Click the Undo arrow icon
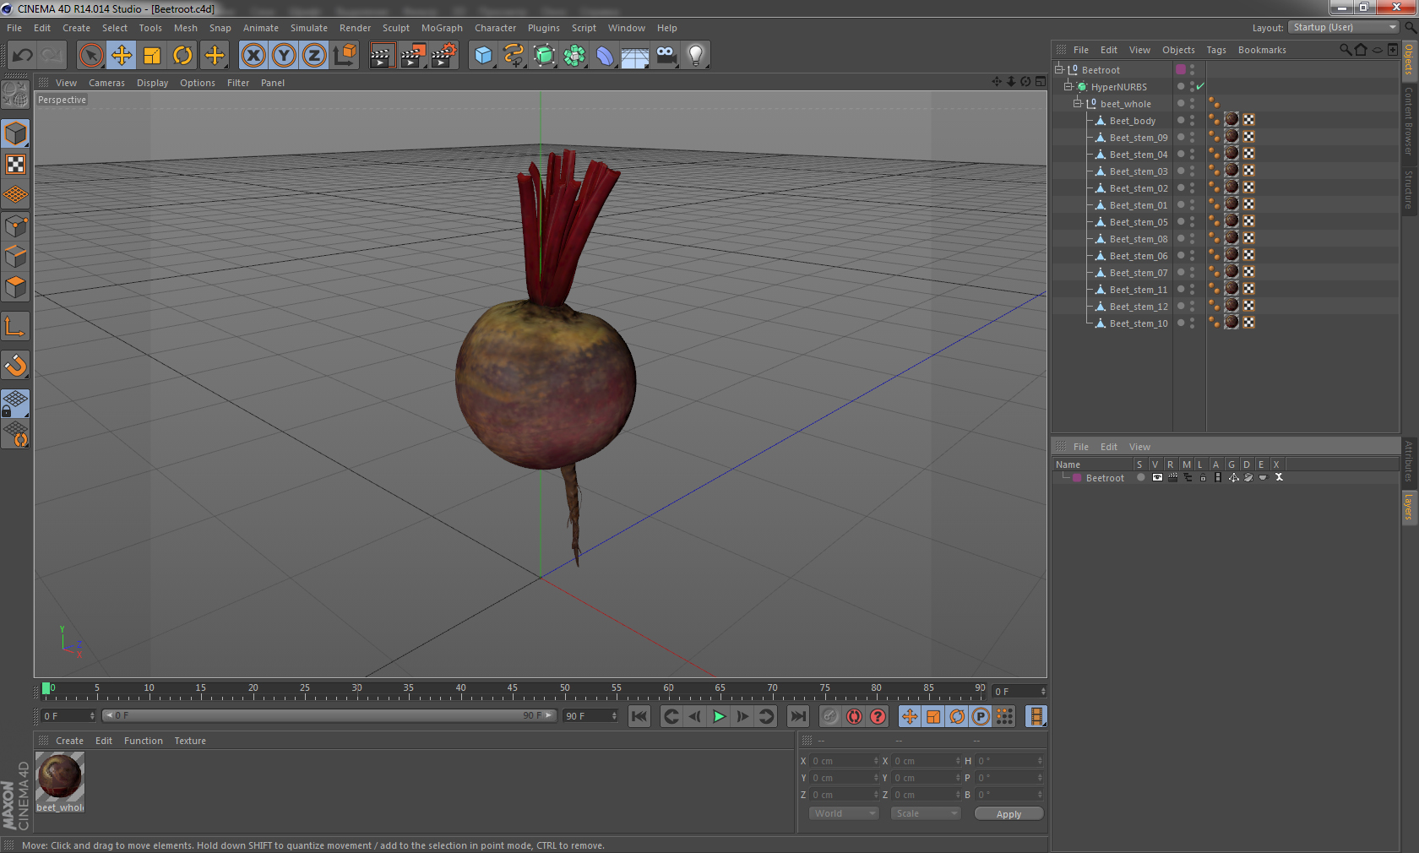Image resolution: width=1419 pixels, height=853 pixels. (x=22, y=56)
